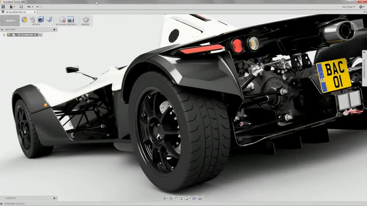The image size is (367, 206).
Task: Select the Texture Map Controls tool
Action: 49,19
